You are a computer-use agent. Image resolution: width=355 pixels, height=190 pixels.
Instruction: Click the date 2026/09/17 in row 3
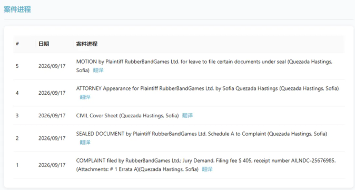52,116
